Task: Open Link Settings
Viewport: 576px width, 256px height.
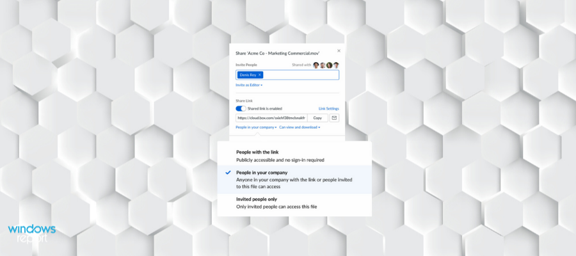Action: tap(329, 109)
